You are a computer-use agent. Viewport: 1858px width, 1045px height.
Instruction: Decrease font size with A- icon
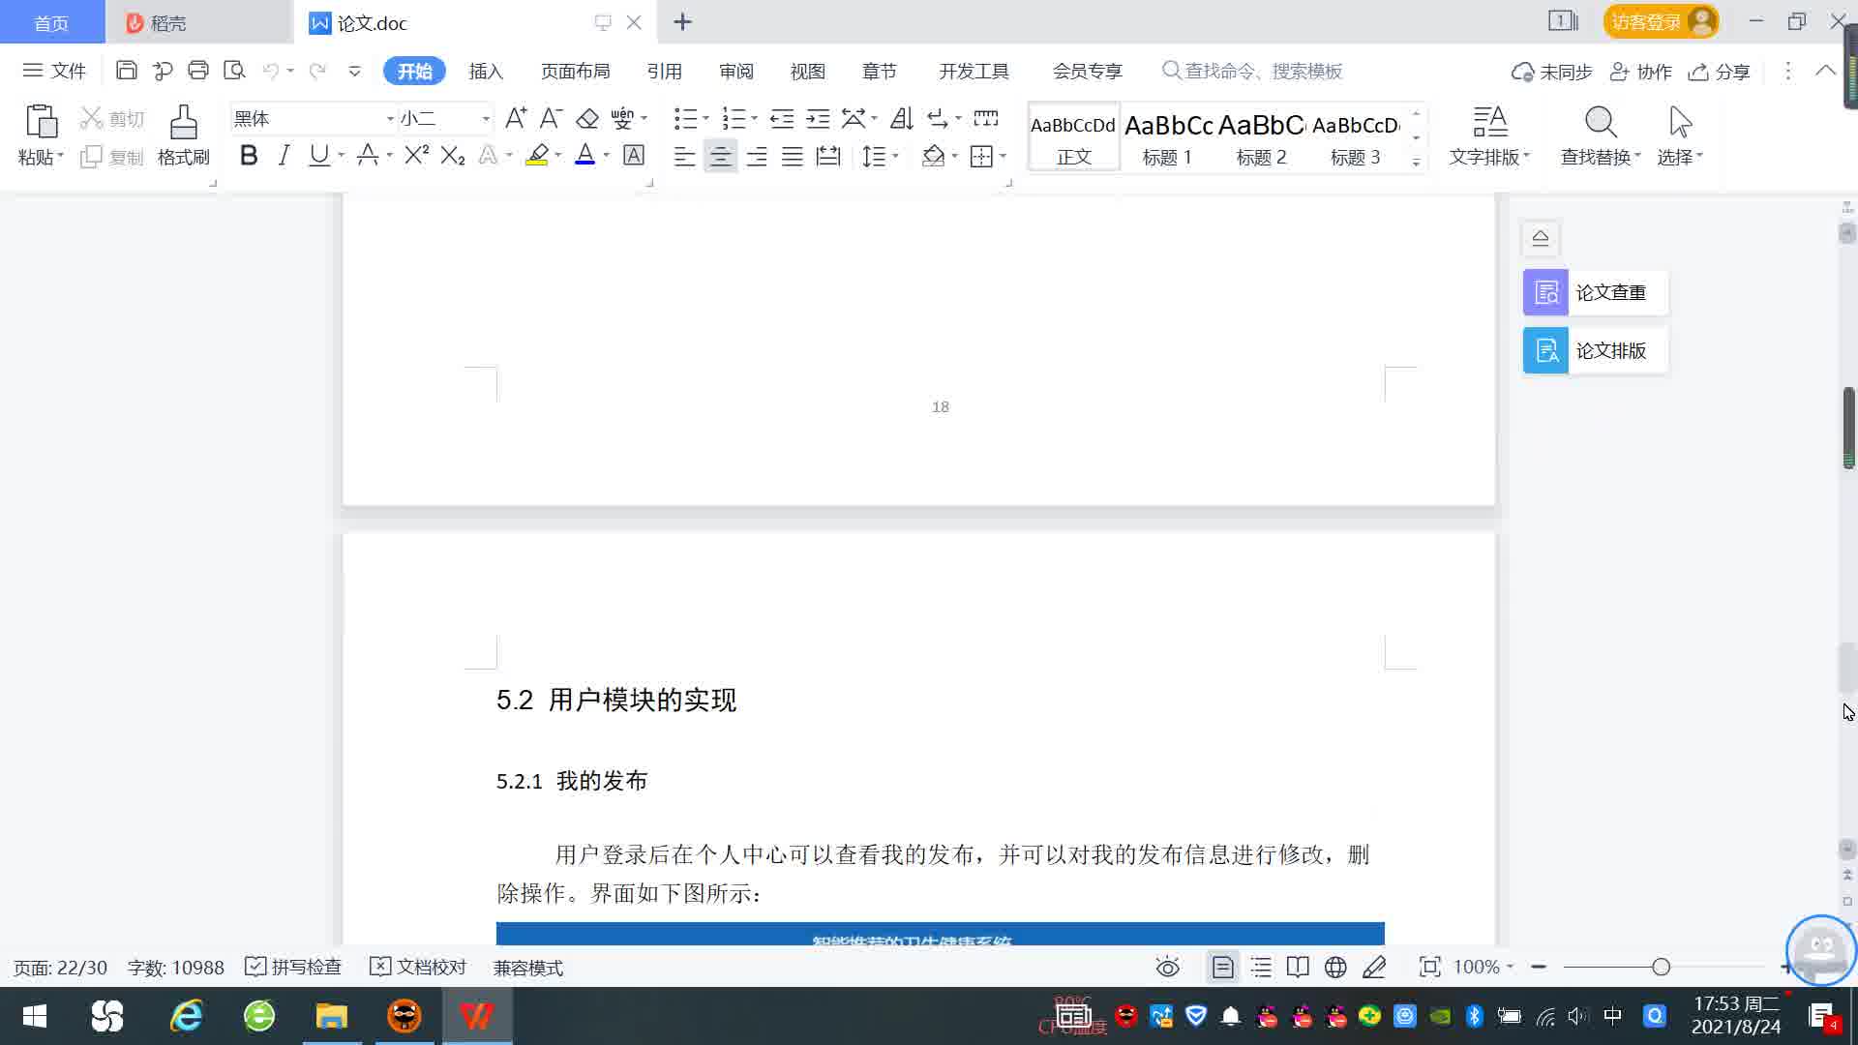(551, 118)
